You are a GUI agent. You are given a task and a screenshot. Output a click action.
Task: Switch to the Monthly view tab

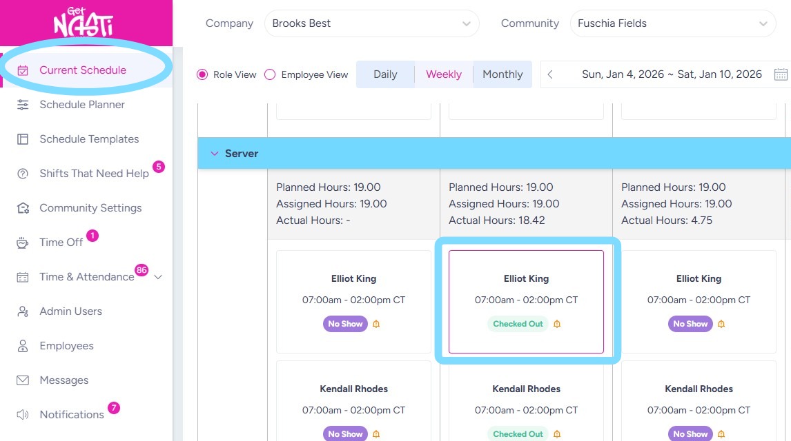(x=502, y=74)
